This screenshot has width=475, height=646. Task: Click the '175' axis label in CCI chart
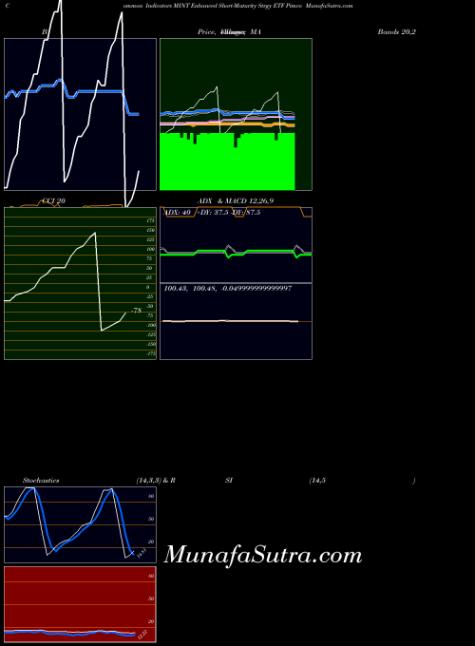(x=151, y=220)
